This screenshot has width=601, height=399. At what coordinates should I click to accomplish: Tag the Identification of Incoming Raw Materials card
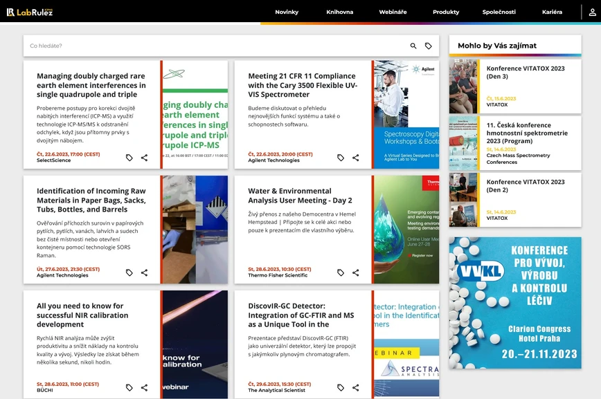[x=129, y=272]
